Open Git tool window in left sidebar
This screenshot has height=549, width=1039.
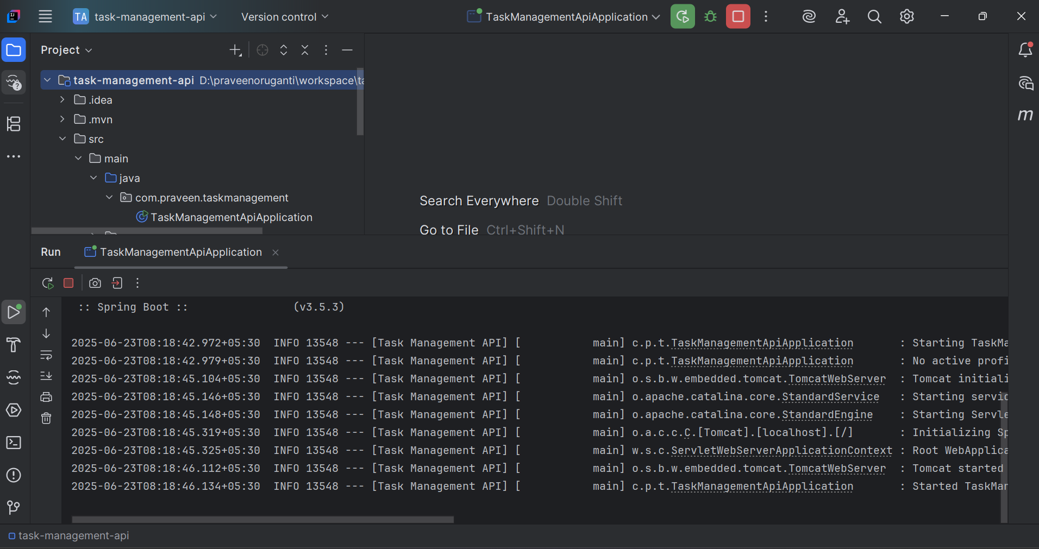(x=14, y=508)
